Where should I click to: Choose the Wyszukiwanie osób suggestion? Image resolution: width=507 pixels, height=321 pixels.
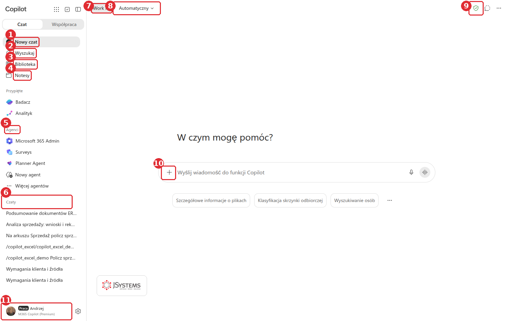pos(355,200)
